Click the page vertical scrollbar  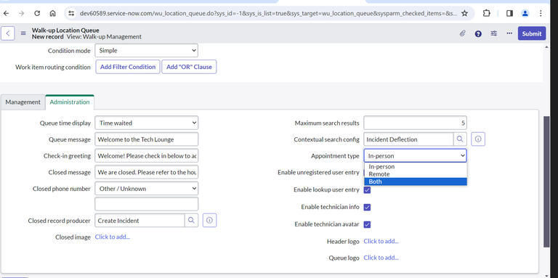(x=546, y=181)
